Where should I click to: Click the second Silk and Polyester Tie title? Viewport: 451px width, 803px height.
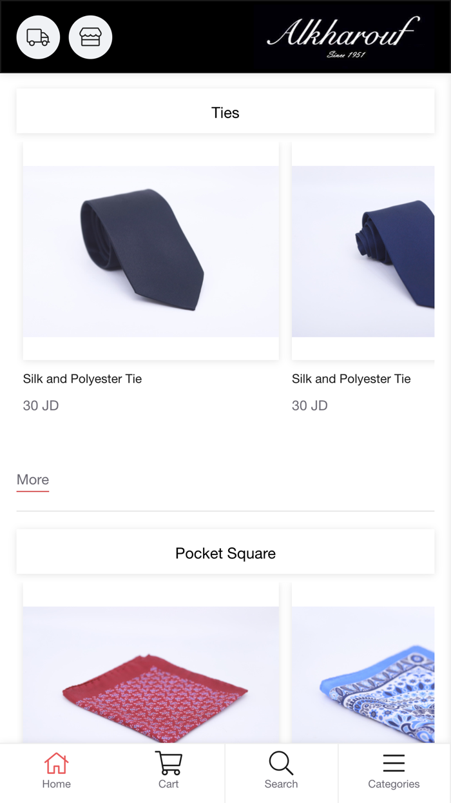click(351, 379)
